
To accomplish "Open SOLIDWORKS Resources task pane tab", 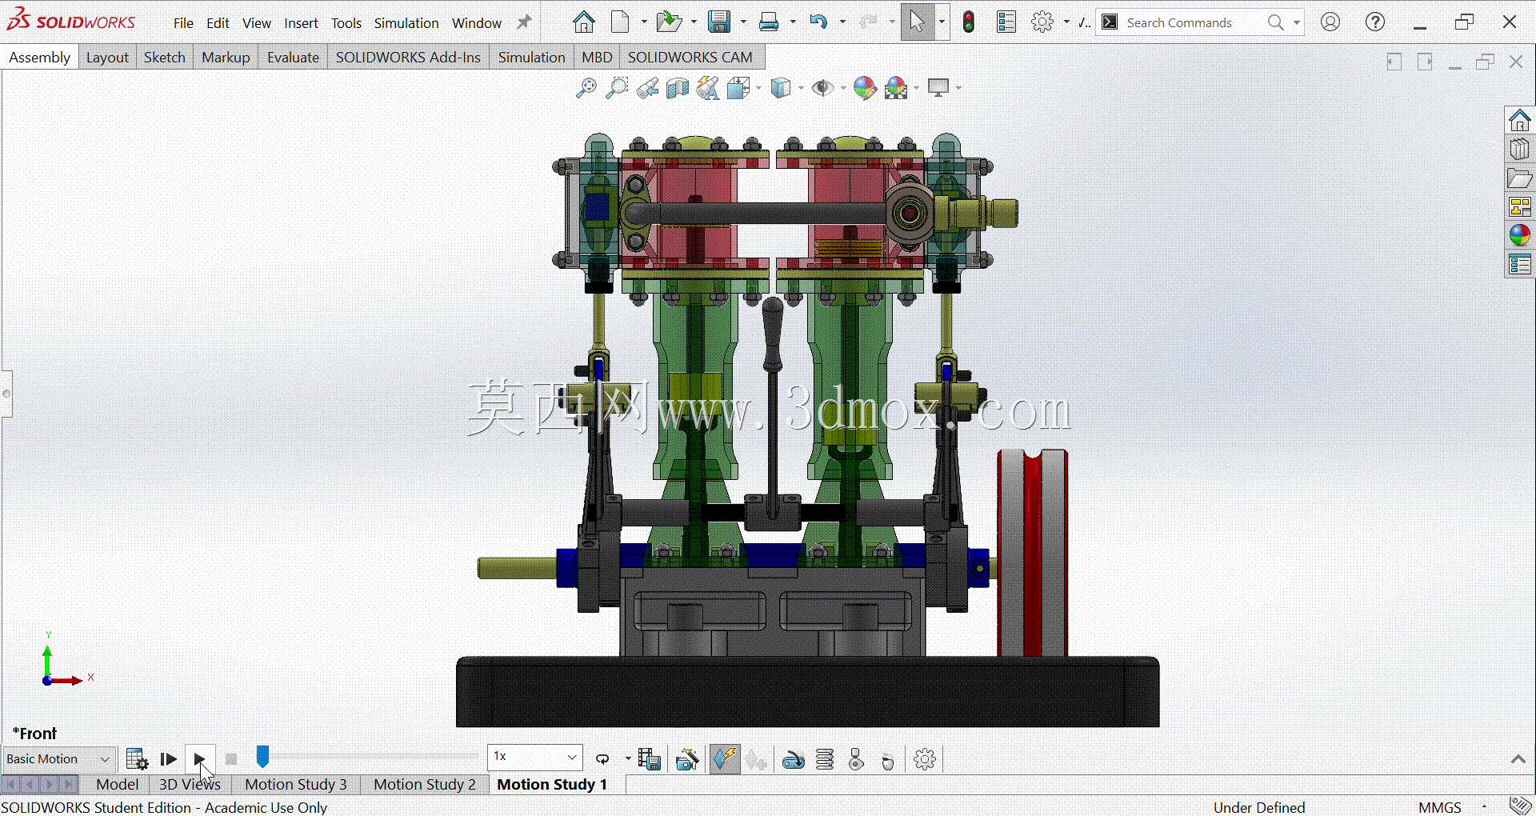I will coord(1520,121).
